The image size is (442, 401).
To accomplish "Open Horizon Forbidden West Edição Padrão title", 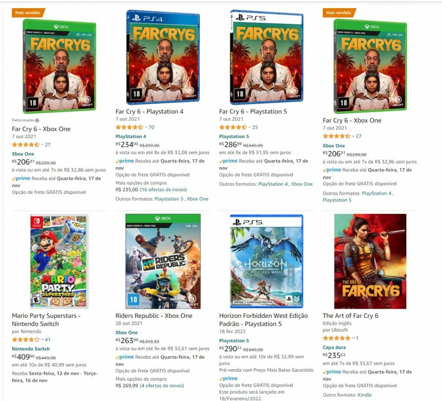I will coord(263,320).
